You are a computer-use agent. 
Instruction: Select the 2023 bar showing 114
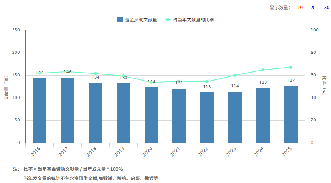coord(235,117)
